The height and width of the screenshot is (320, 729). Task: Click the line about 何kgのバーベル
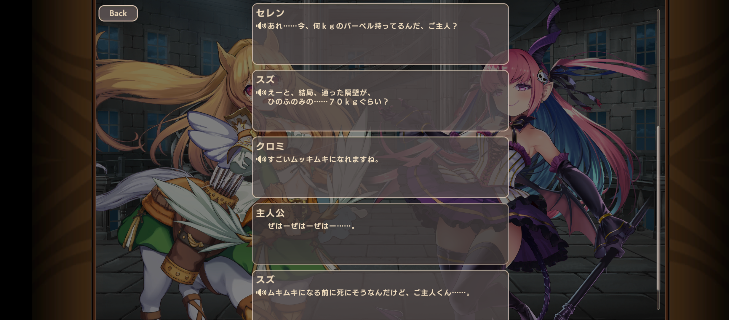tap(362, 26)
